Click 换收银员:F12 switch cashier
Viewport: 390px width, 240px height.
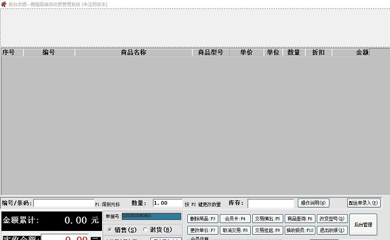(300, 230)
